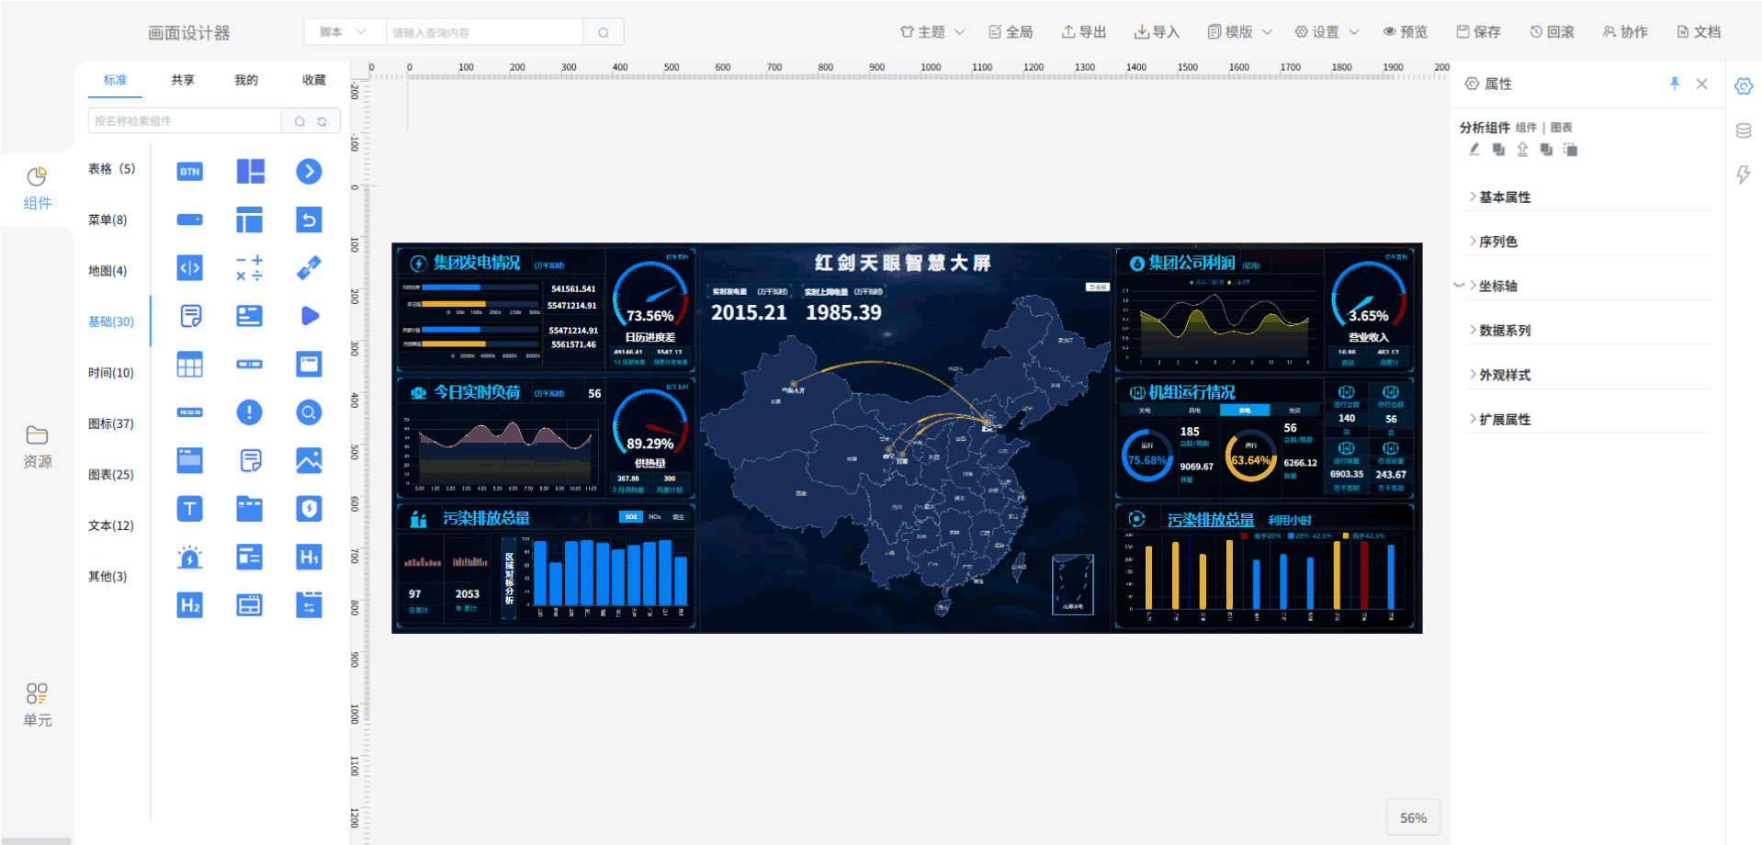Select the table grid component icon
This screenshot has height=845, width=1762.
(x=190, y=365)
